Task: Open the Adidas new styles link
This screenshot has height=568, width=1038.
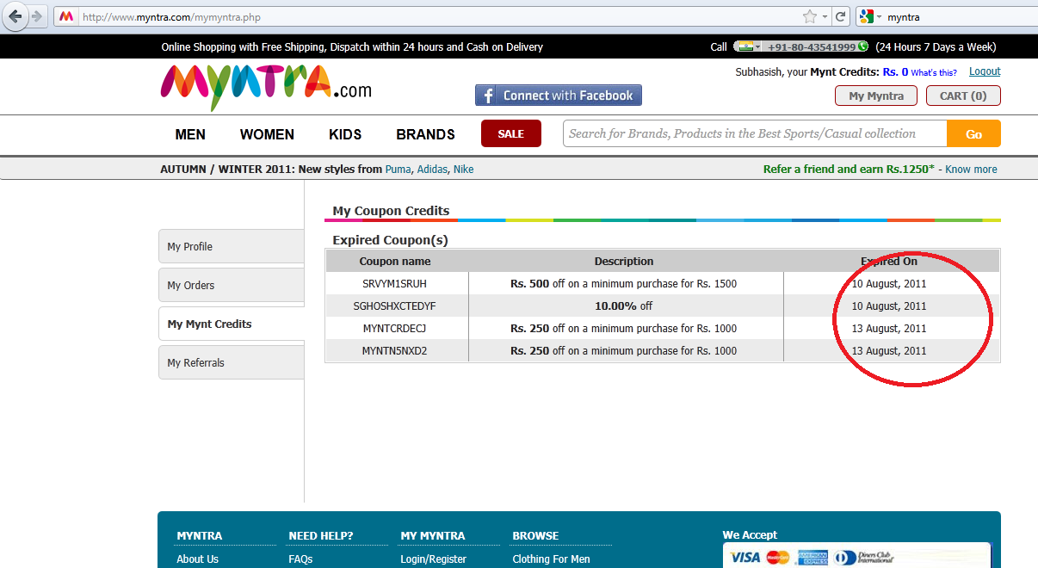Action: 432,170
